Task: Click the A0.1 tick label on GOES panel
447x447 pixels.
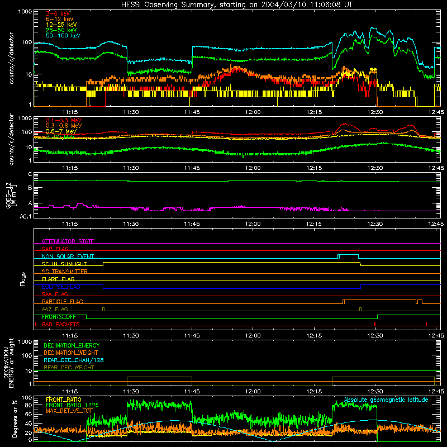Action: (x=26, y=217)
